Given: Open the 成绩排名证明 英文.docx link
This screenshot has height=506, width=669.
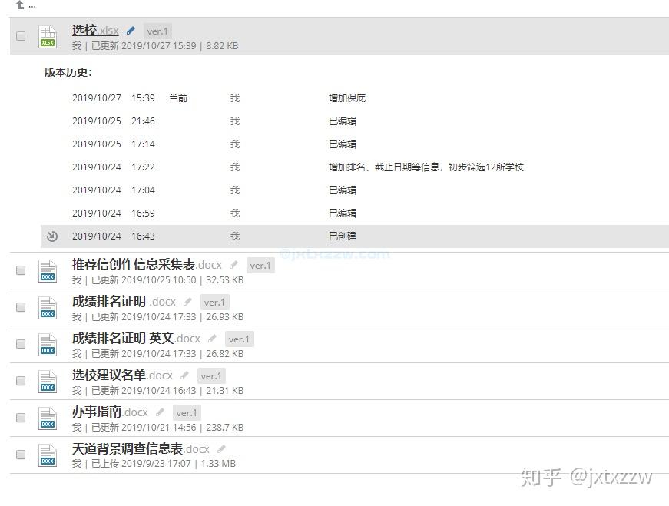Looking at the screenshot, I should coord(136,339).
